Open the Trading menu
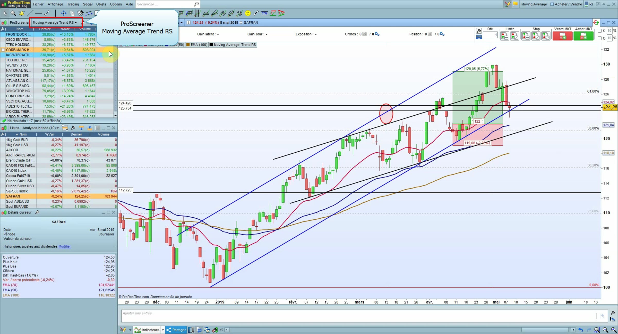 [x=73, y=4]
